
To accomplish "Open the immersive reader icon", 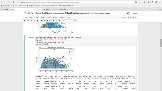I will tap(136, 2).
